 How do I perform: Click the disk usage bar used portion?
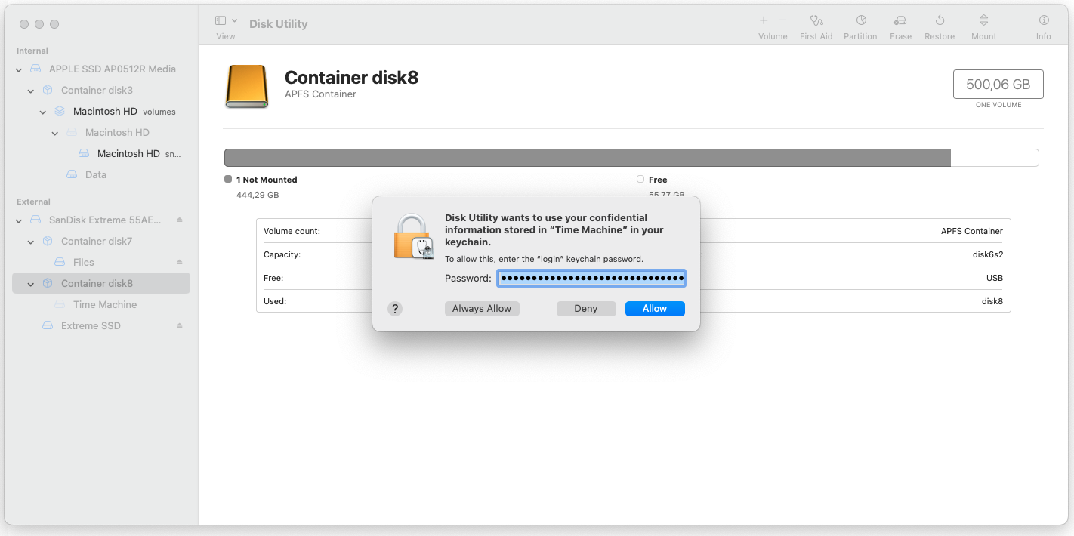point(587,158)
